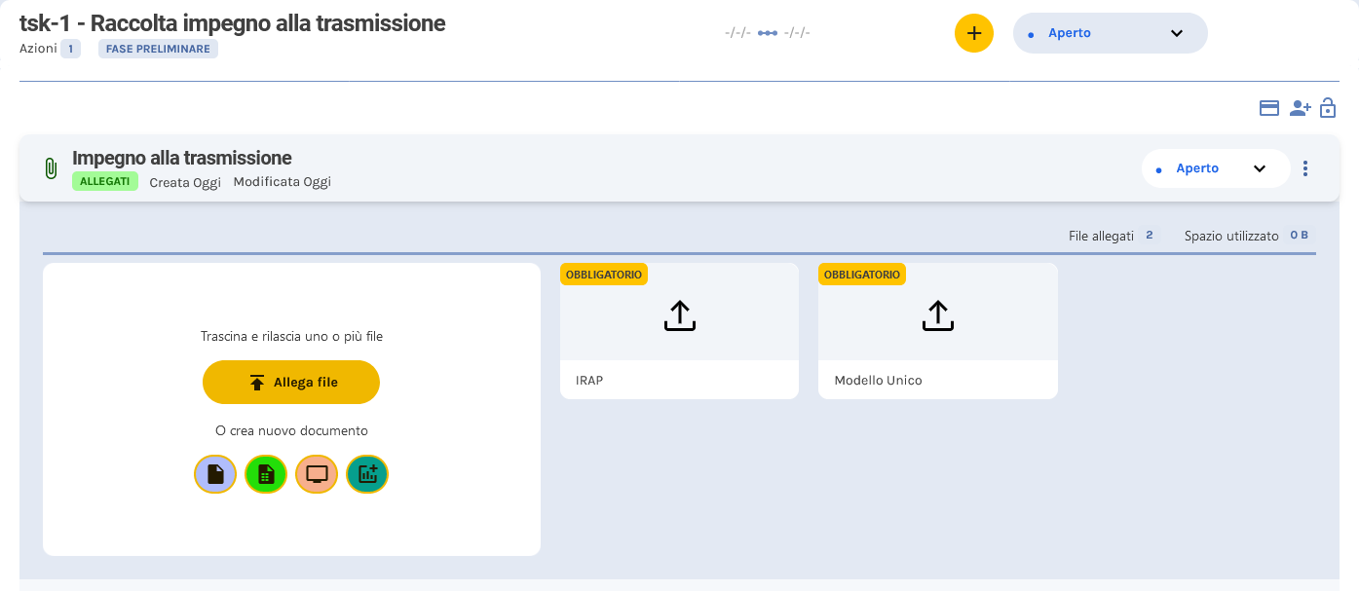1359x591 pixels.
Task: Click the ALLEGATI green badge
Action: (x=105, y=180)
